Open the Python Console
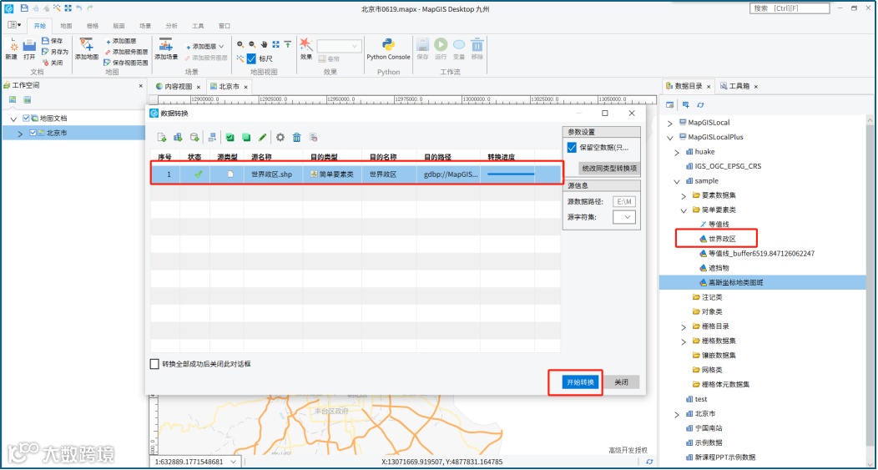Image resolution: width=878 pixels, height=470 pixels. coord(388,49)
